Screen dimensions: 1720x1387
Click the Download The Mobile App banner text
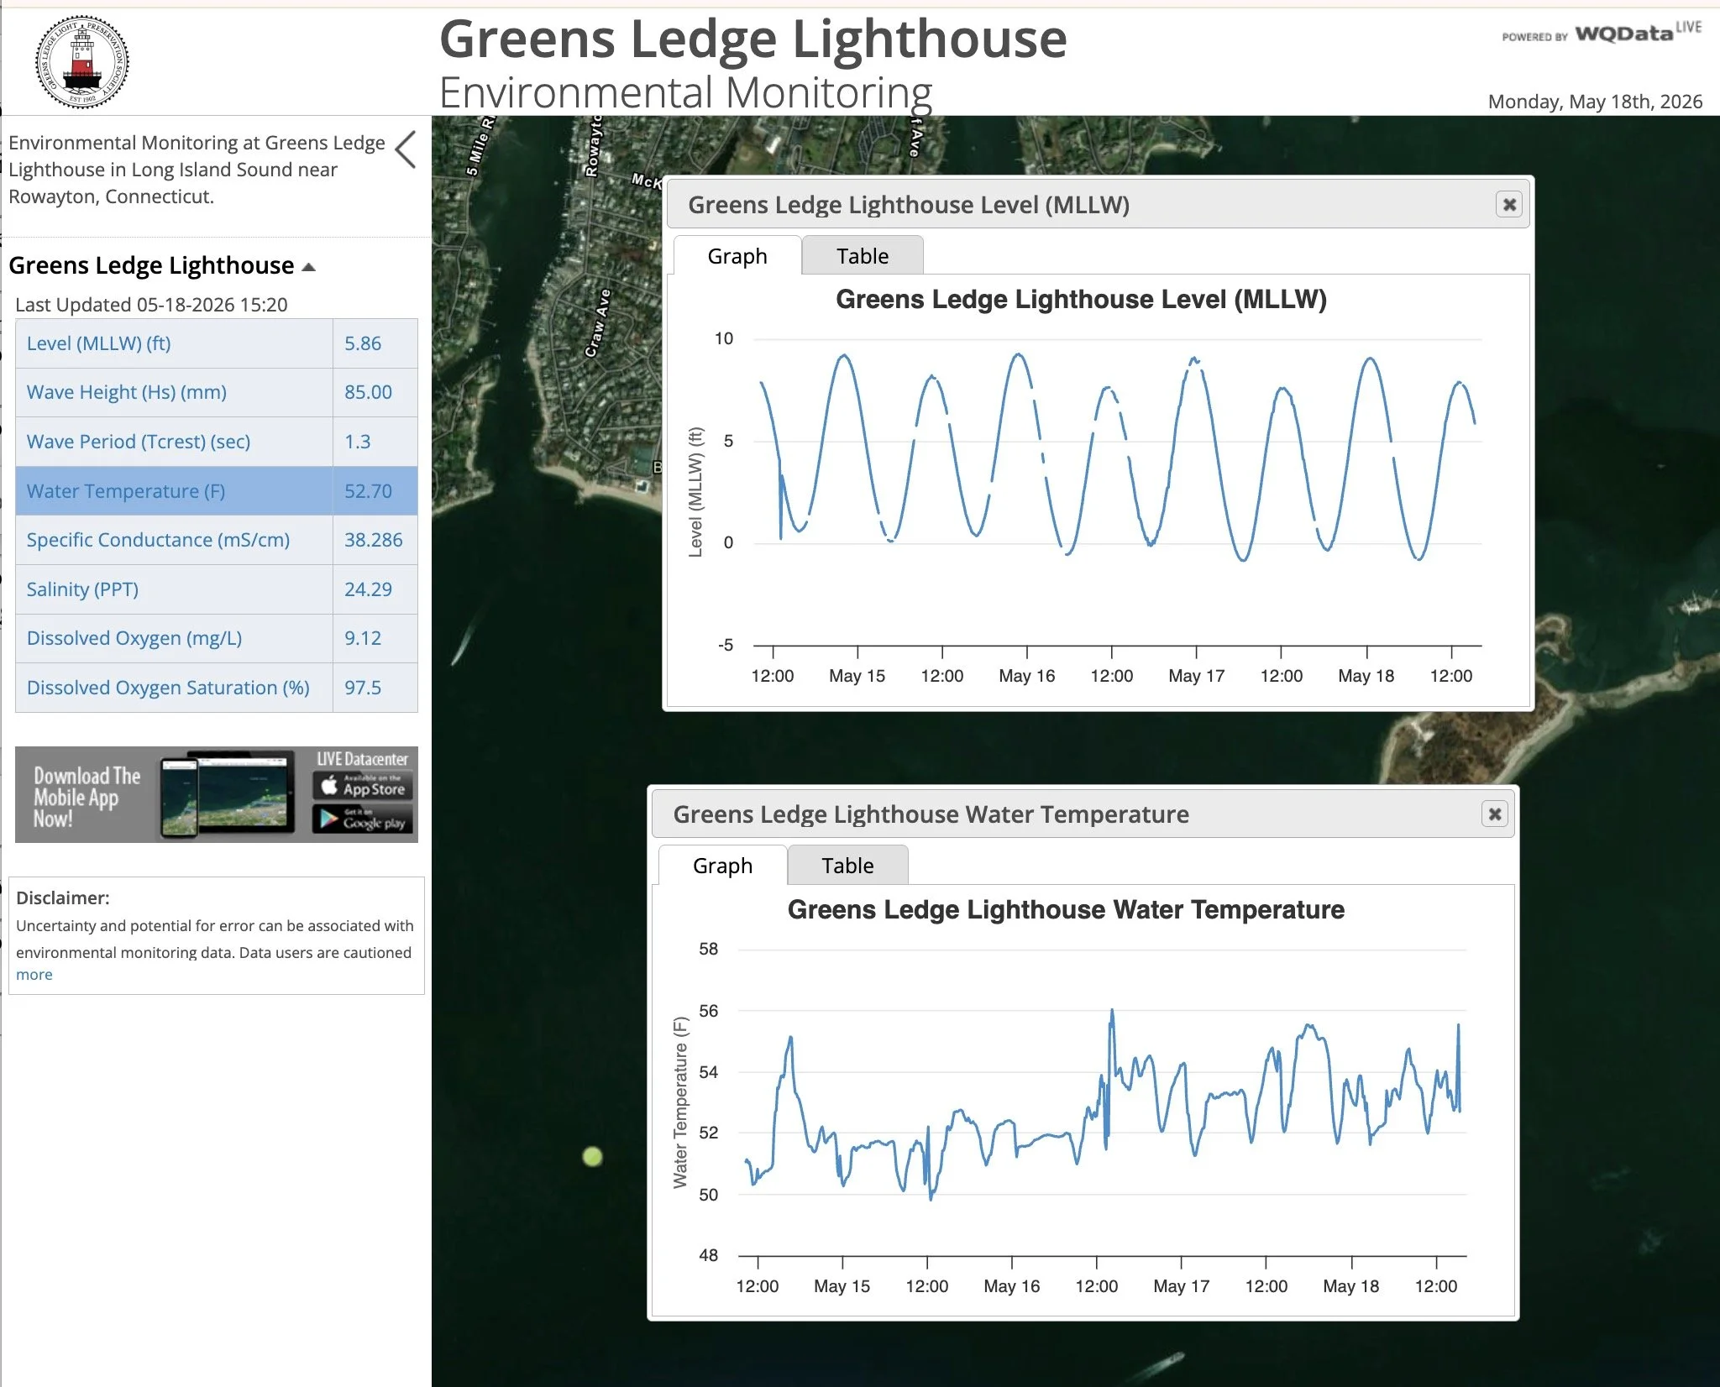coord(87,797)
